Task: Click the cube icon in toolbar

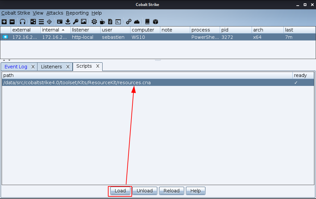Action: click(x=155, y=22)
